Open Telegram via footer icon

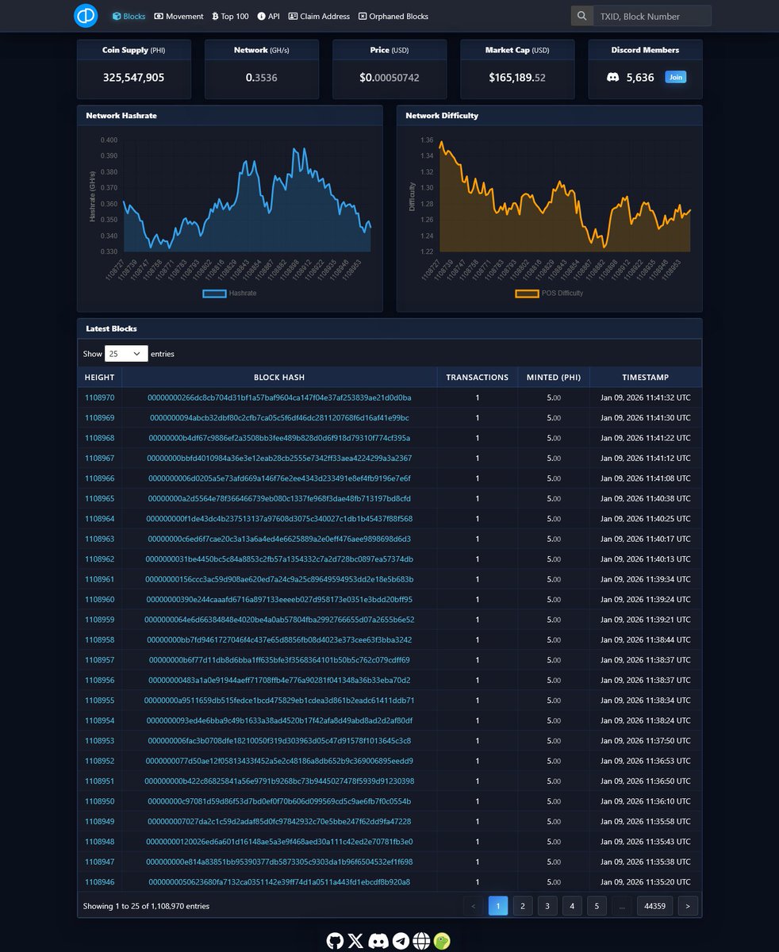[x=399, y=940]
